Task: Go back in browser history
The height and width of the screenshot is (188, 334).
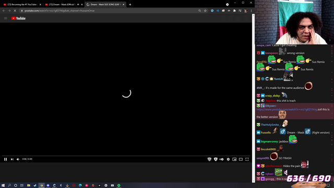Action: point(4,10)
